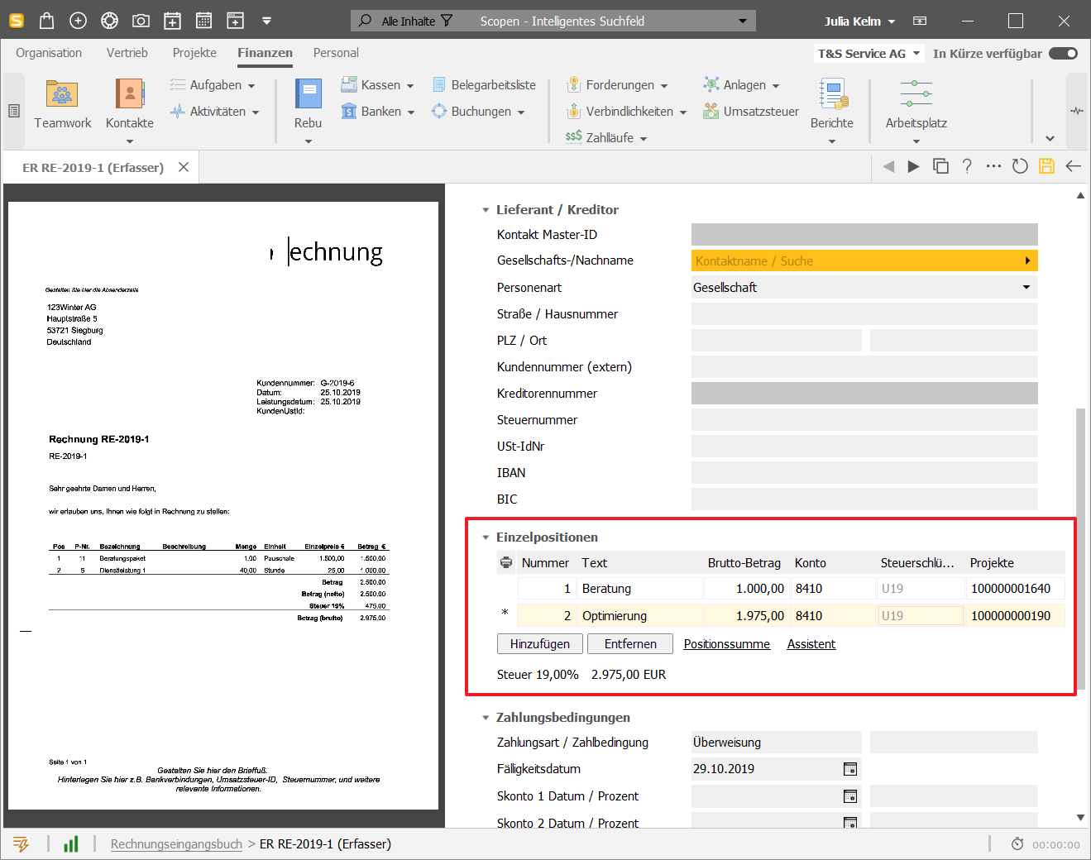Image resolution: width=1091 pixels, height=860 pixels.
Task: Switch to Projekte tab
Action: tap(194, 53)
